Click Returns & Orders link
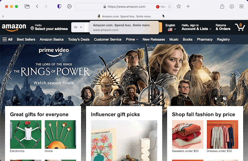248x161 pixels. pos(223,27)
